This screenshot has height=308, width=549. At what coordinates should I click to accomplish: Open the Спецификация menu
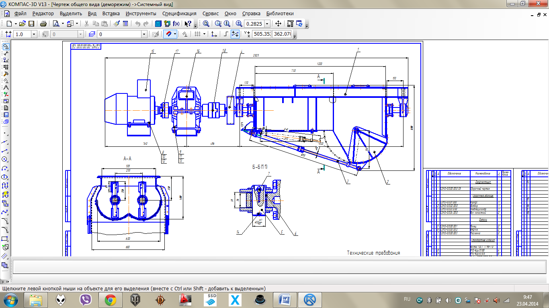pyautogui.click(x=179, y=13)
